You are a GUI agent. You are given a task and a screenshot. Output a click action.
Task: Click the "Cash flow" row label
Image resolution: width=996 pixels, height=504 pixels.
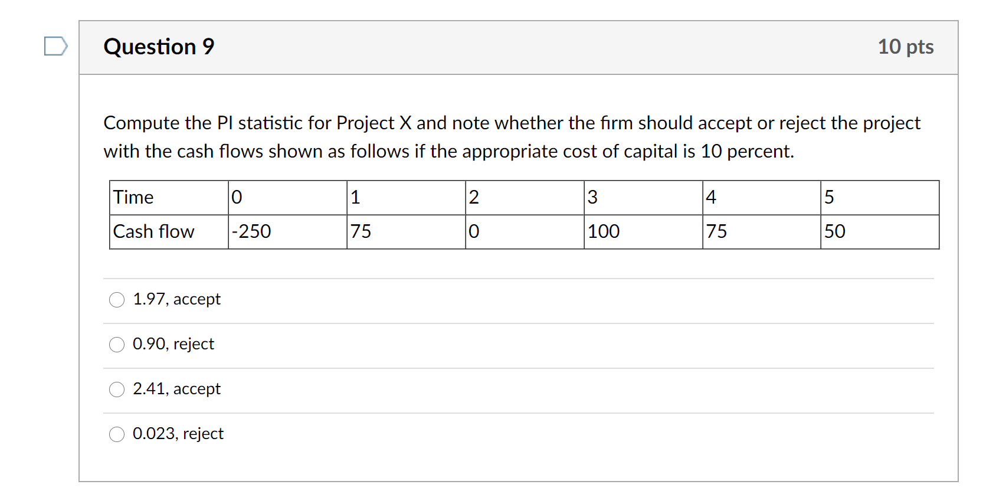click(153, 231)
